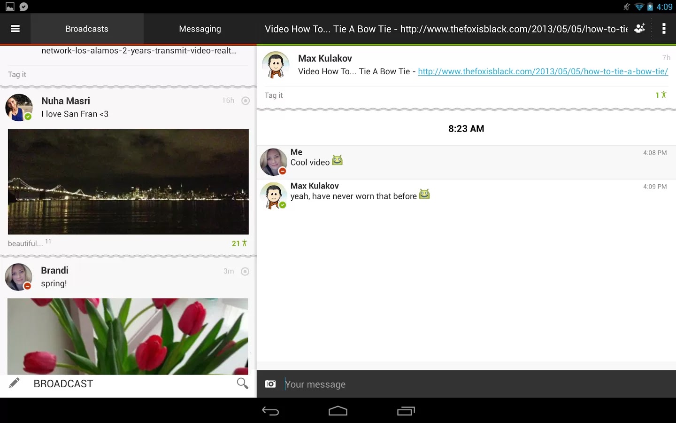Tap Max Kulakov's avatar in broadcast header

pyautogui.click(x=275, y=65)
